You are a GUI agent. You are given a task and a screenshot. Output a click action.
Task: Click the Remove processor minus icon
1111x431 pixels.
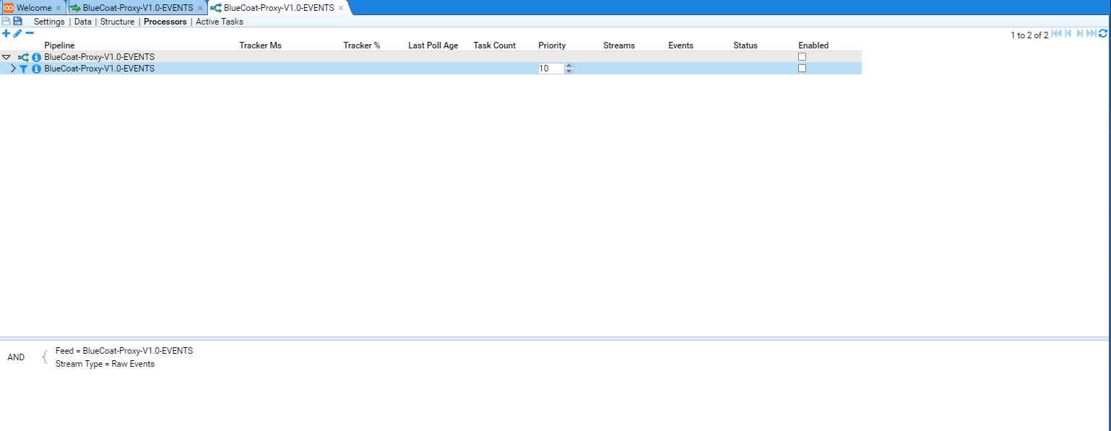tap(30, 33)
